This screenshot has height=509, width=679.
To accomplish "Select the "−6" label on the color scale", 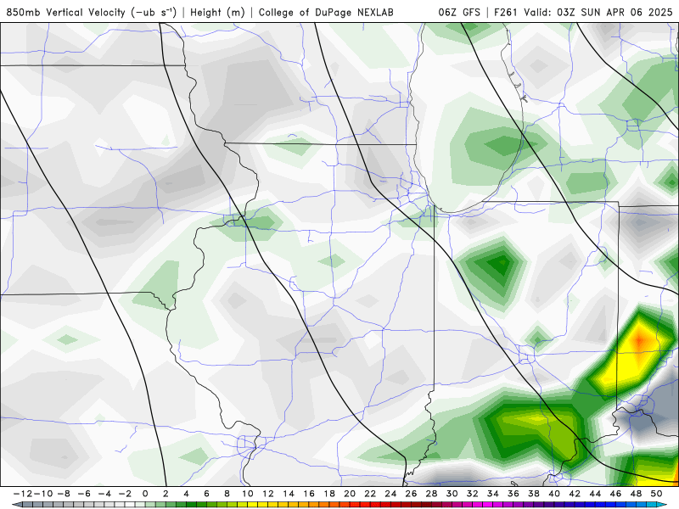I will (83, 494).
